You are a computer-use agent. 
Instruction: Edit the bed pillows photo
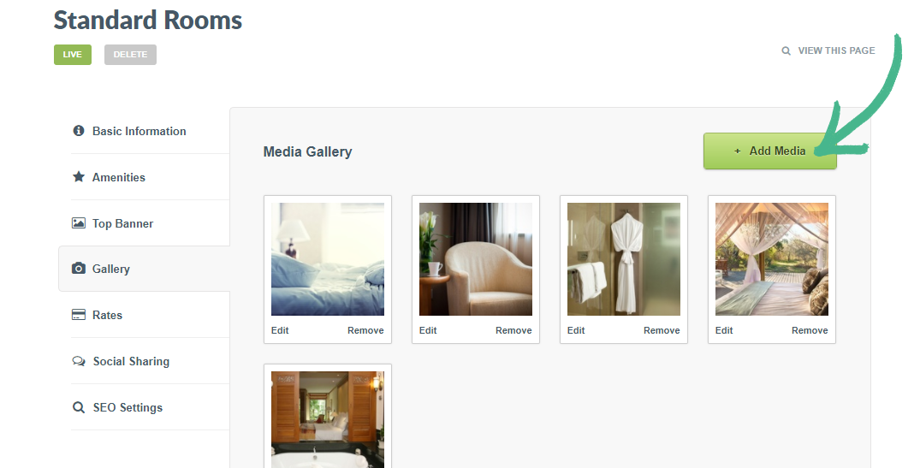280,330
